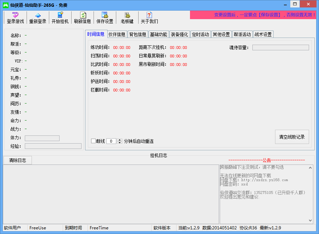Open 关于我们 (About Us) icon
319x234 pixels.
point(149,17)
